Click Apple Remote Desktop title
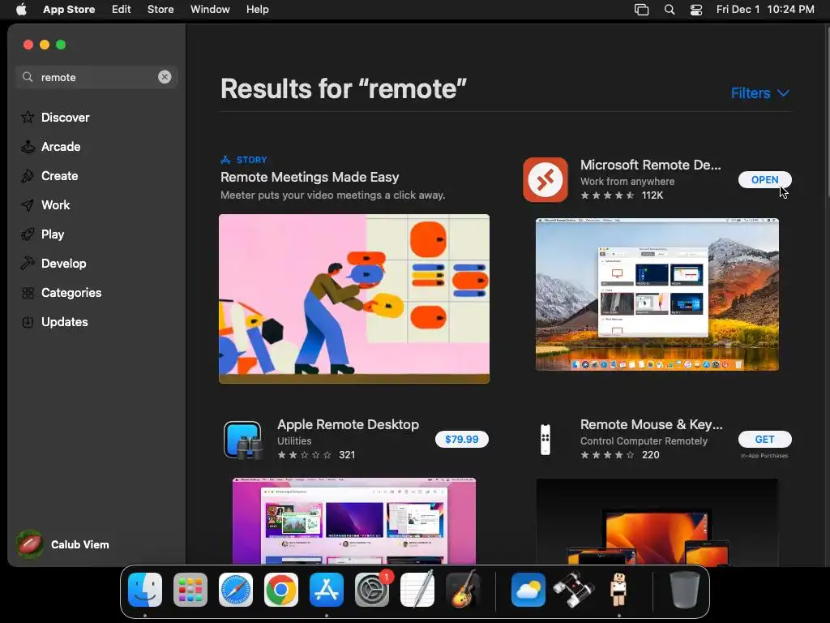 (348, 424)
